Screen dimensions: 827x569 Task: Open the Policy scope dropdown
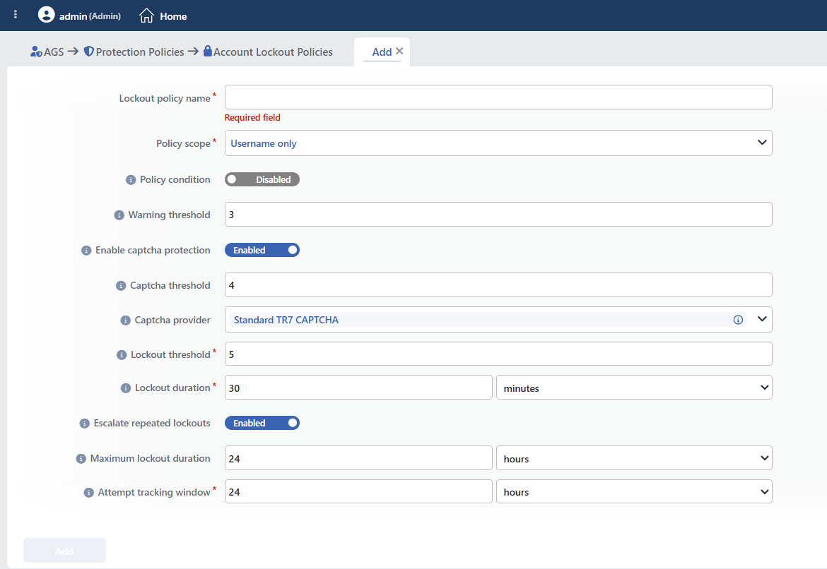[498, 143]
